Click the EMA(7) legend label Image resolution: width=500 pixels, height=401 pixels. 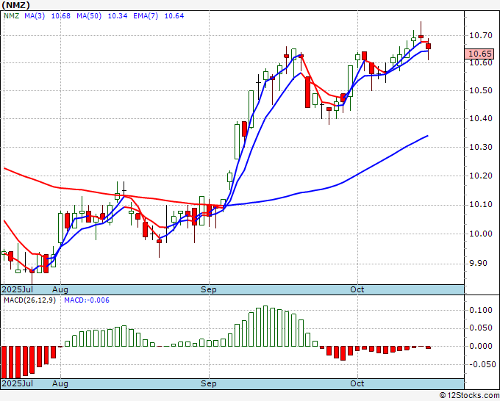[146, 16]
